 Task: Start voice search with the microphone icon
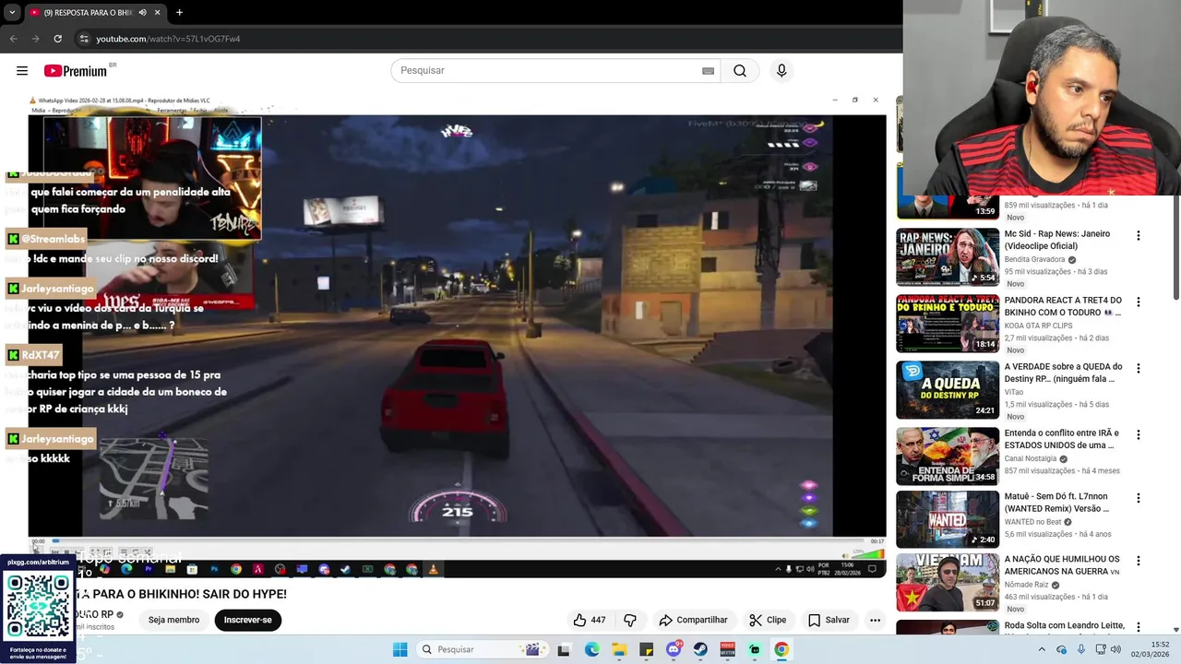click(x=781, y=71)
